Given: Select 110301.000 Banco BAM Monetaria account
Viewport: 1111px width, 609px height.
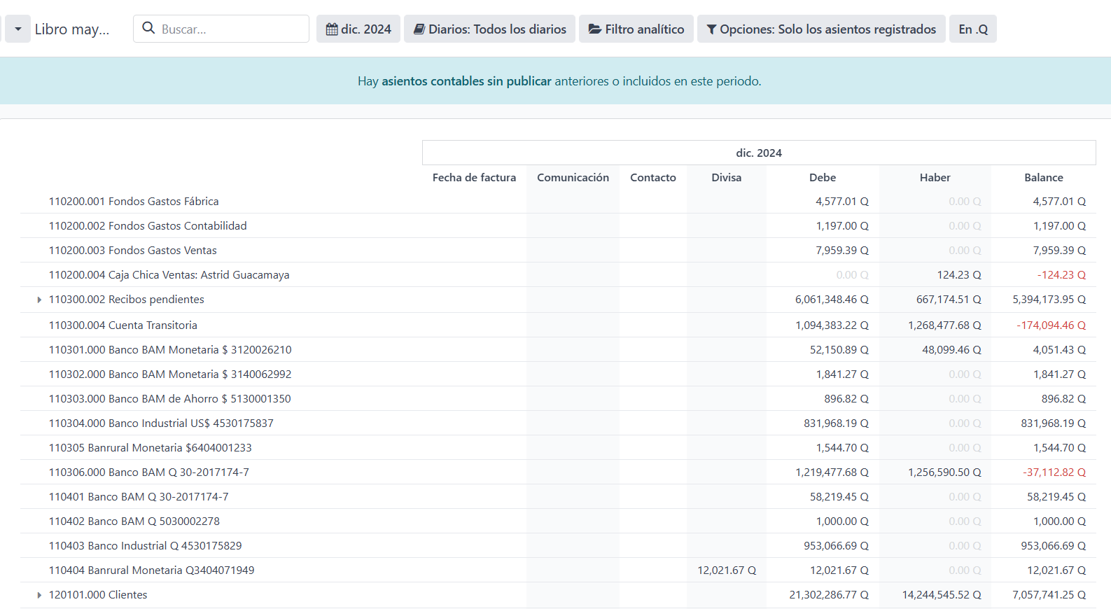Looking at the screenshot, I should [170, 350].
